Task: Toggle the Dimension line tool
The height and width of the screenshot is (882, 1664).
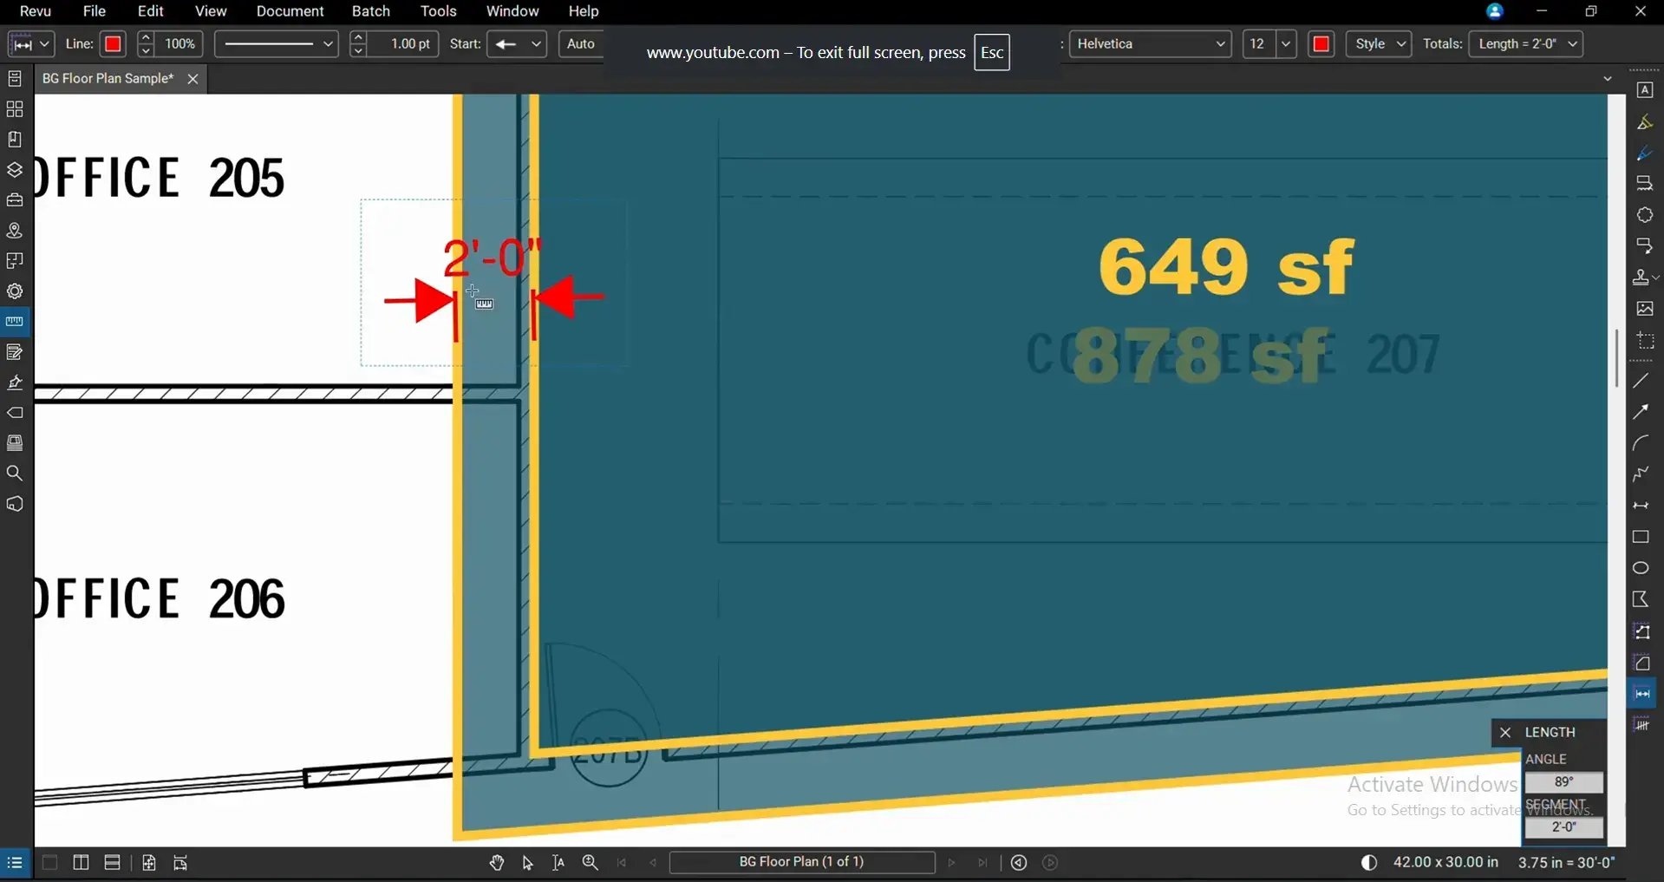Action: click(x=1641, y=506)
